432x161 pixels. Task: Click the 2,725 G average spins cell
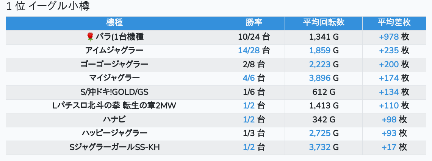[324, 133]
